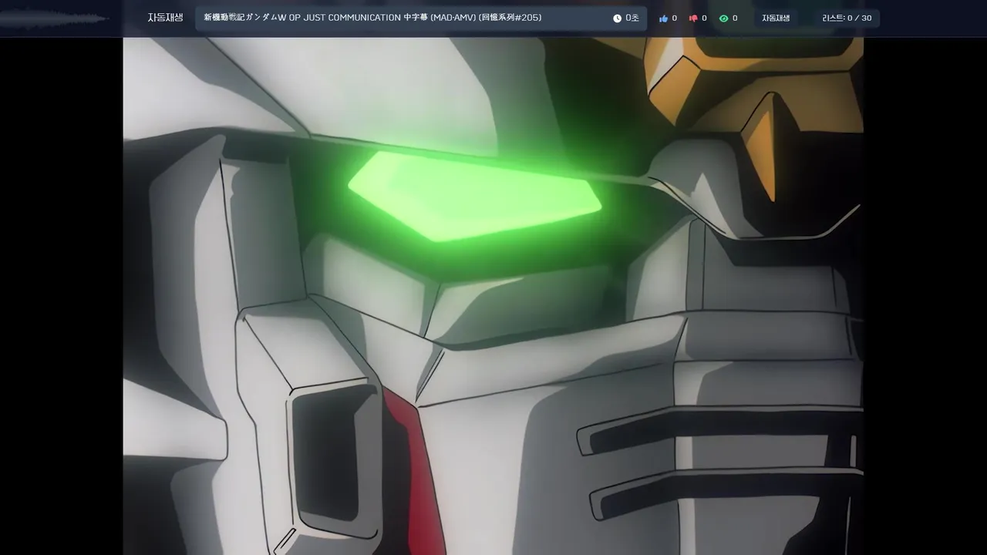Click the thumbs-up like icon

coord(663,18)
